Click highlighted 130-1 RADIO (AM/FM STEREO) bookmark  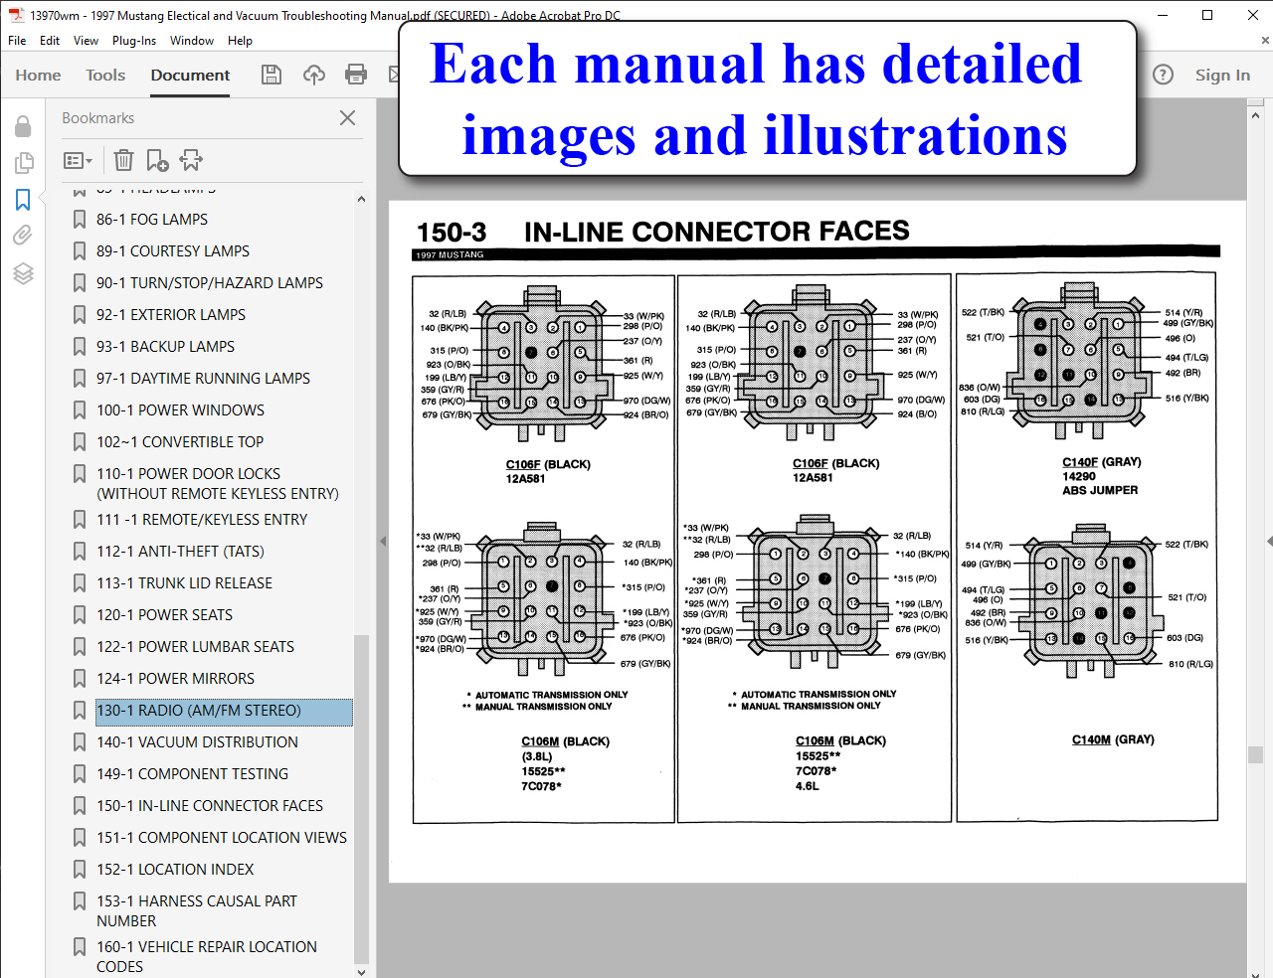click(x=224, y=711)
